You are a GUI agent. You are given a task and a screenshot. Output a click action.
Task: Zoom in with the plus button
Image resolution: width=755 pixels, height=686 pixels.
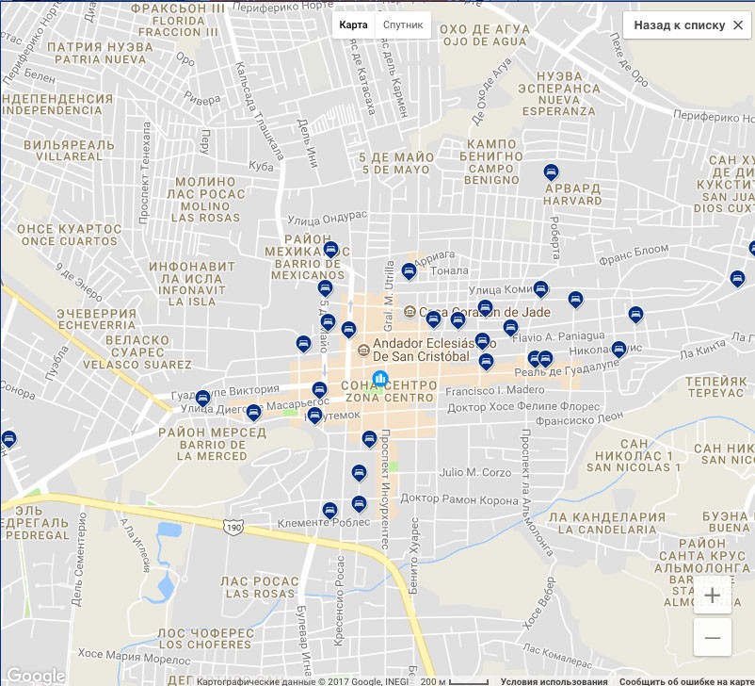pos(712,596)
